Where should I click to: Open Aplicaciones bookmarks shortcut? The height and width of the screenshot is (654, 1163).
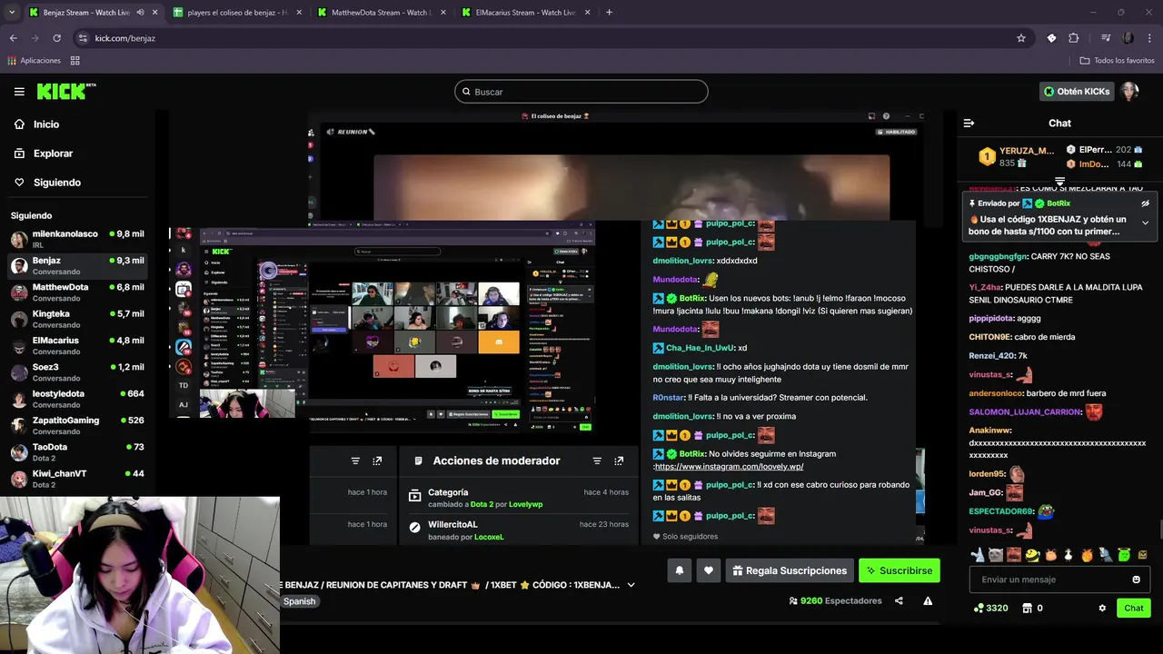[x=34, y=61]
